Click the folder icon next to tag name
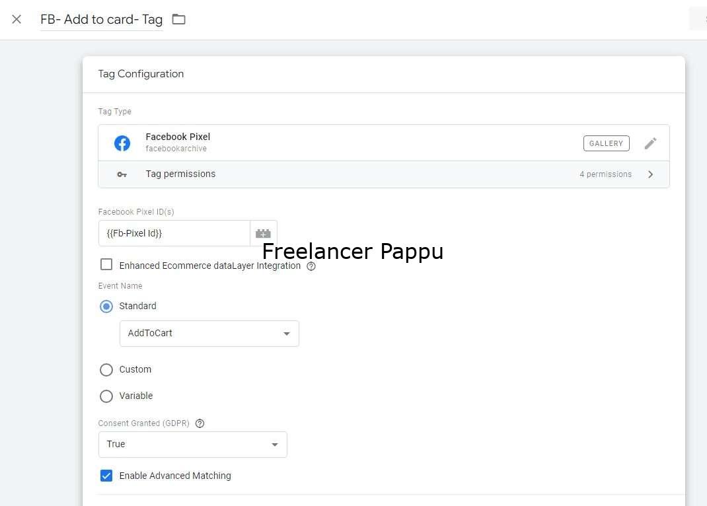The height and width of the screenshot is (506, 707). click(179, 19)
